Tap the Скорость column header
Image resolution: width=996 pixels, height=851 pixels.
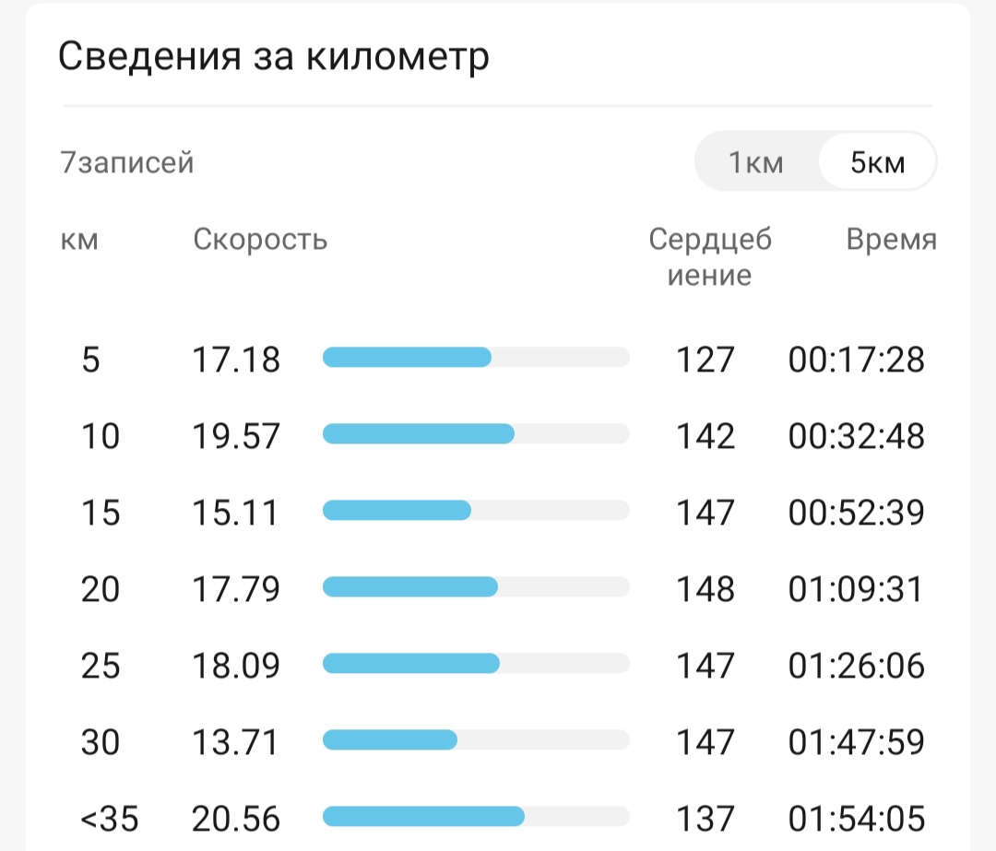point(260,240)
